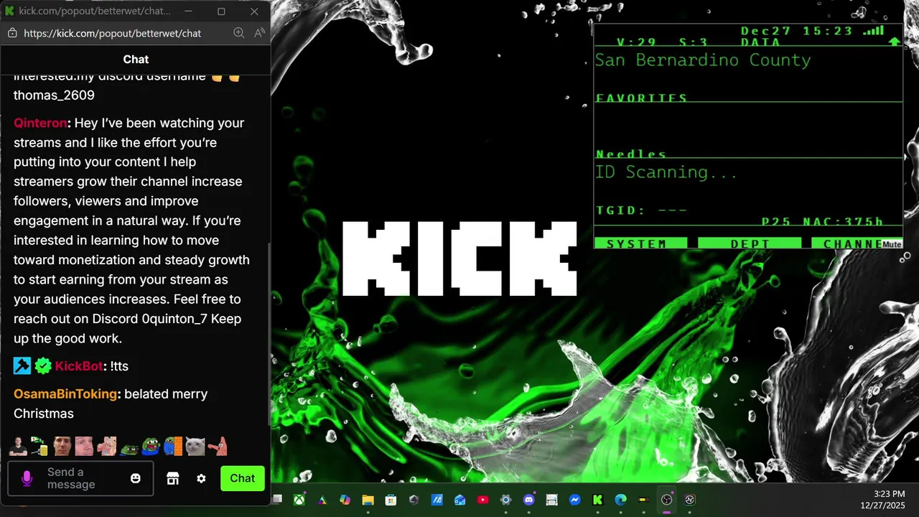
Task: Open the Outlook mail icon in taskbar
Action: (x=459, y=500)
